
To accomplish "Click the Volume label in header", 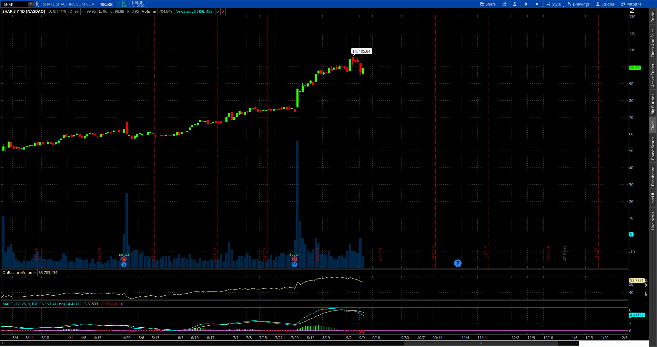I will pyautogui.click(x=149, y=11).
